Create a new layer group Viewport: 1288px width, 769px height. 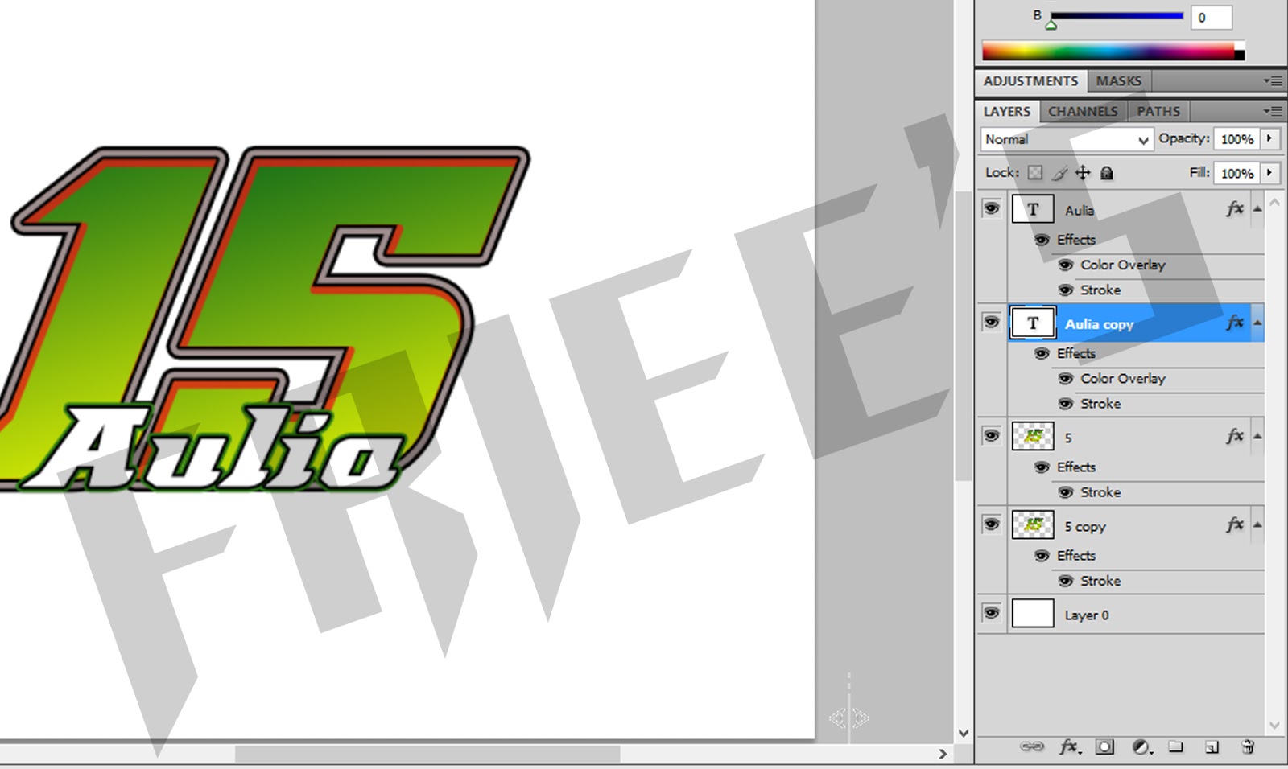[x=1174, y=747]
